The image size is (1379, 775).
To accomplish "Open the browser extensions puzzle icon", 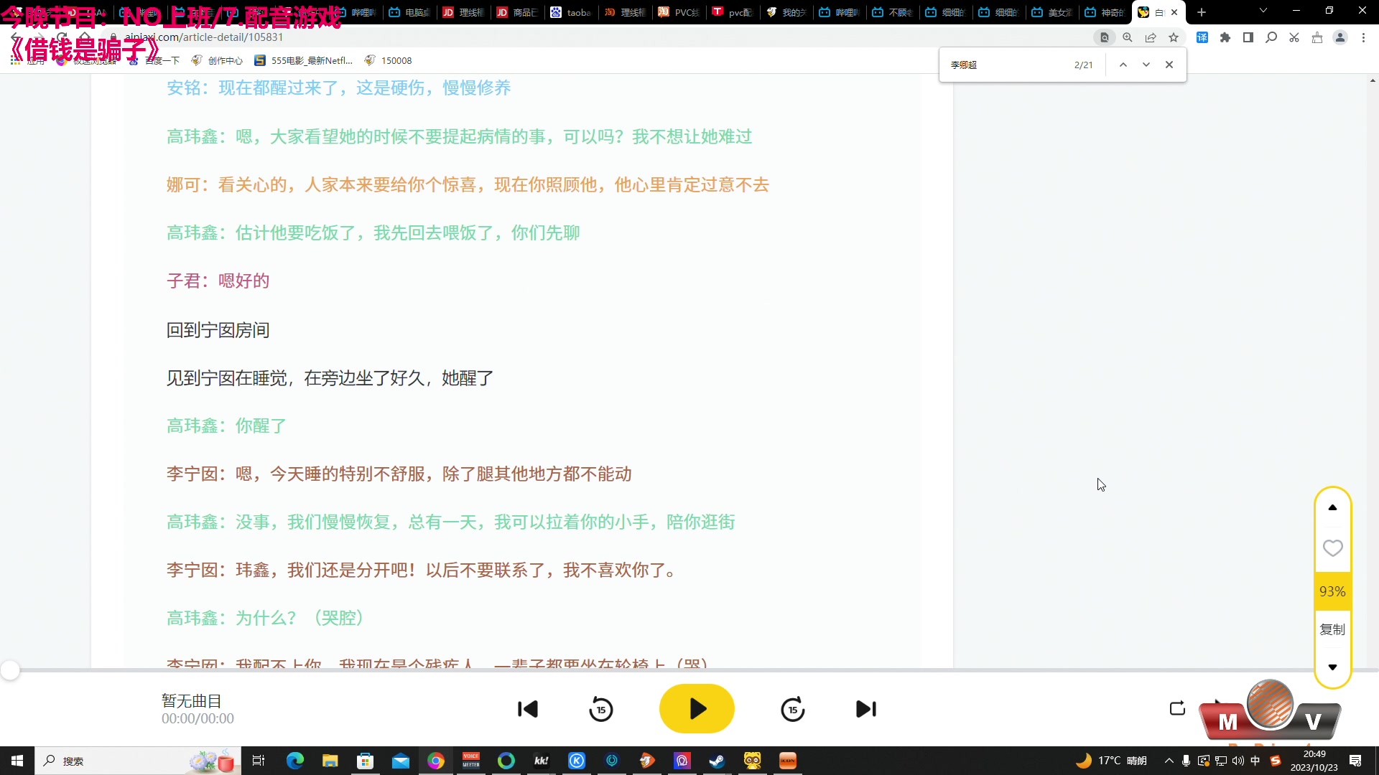I will [1225, 37].
